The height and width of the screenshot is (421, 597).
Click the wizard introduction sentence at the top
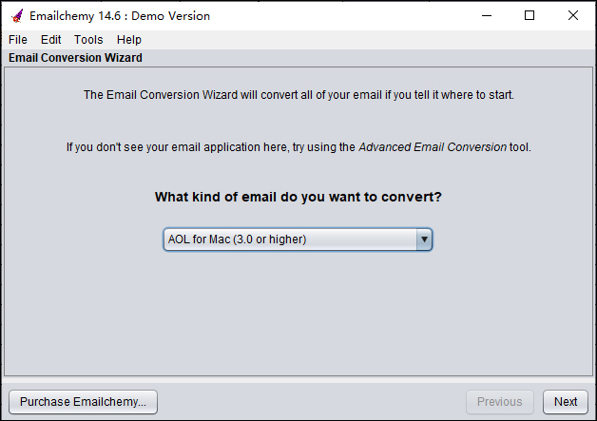click(x=298, y=95)
